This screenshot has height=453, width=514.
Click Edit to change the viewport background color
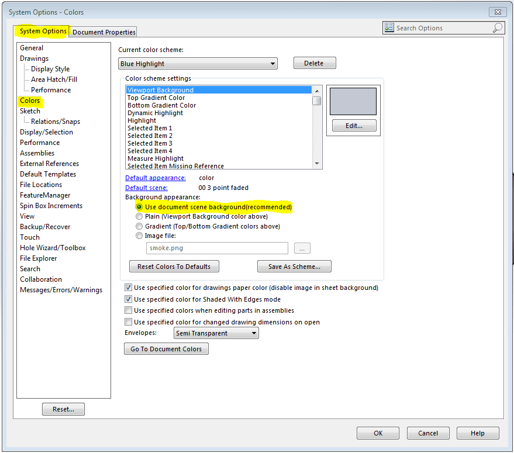point(354,125)
